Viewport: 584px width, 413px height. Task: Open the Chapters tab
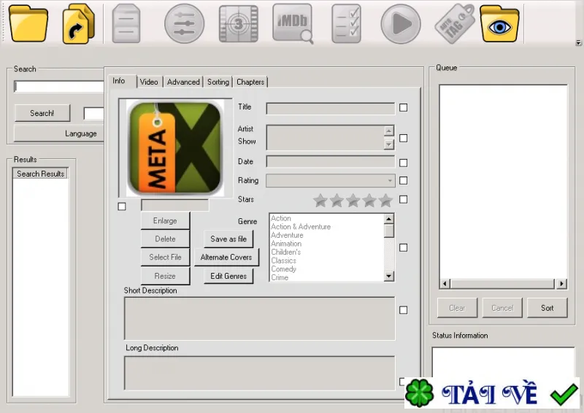250,82
